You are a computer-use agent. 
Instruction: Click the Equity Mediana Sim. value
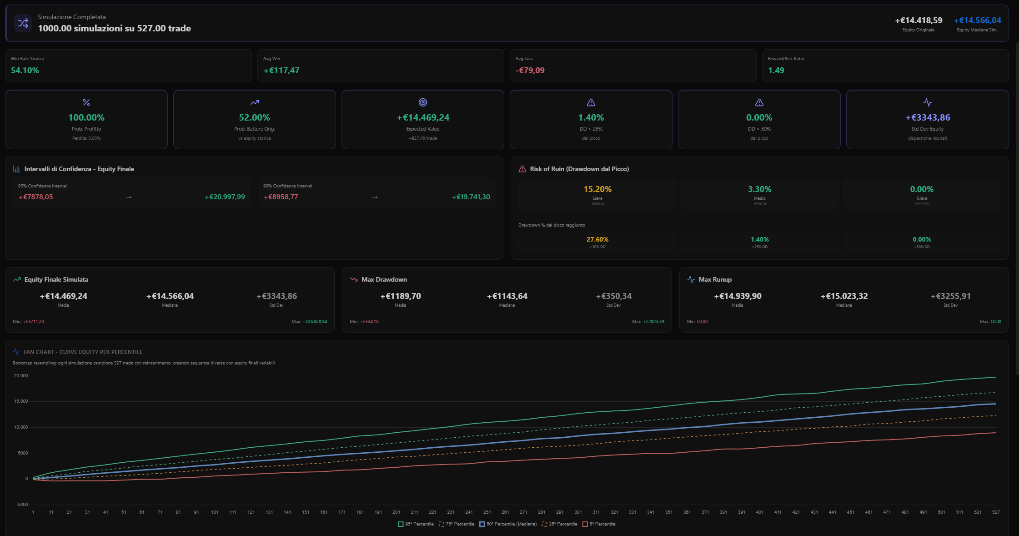coord(977,20)
